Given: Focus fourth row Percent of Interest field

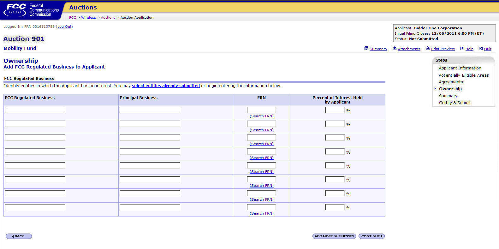Looking at the screenshot, I should click(x=335, y=151).
